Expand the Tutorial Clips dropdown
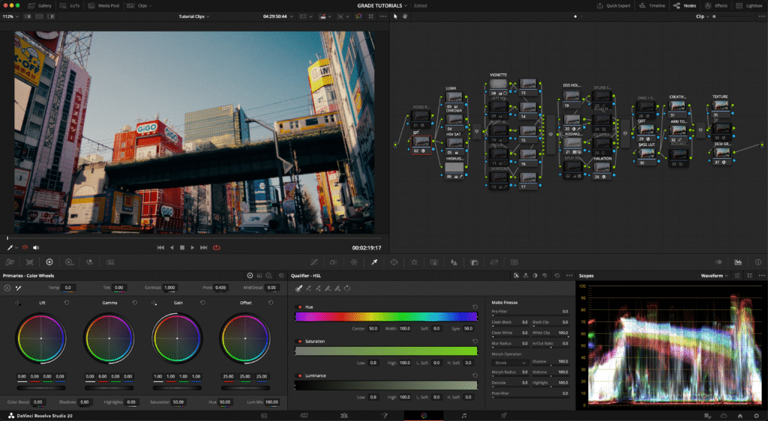The height and width of the screenshot is (421, 768). (194, 16)
